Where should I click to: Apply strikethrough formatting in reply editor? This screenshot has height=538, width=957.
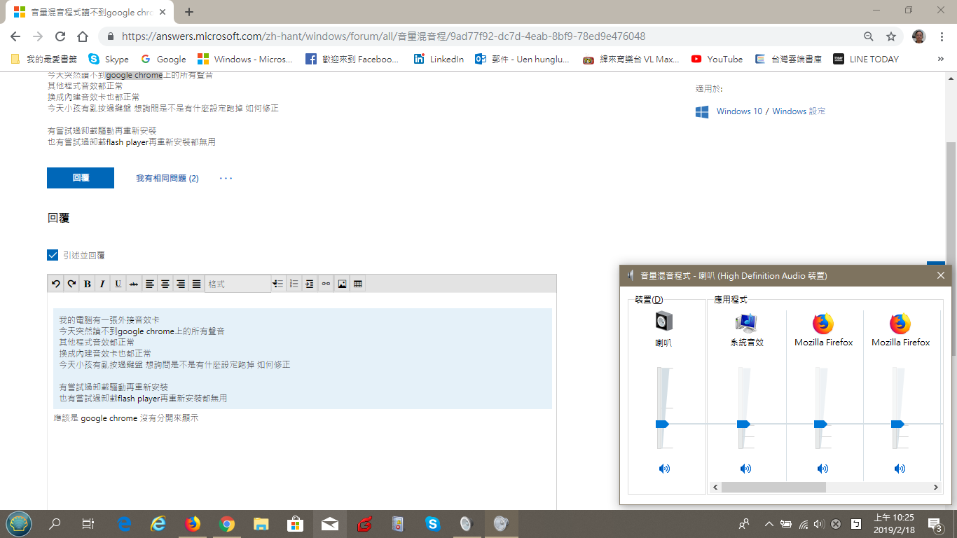[x=133, y=284]
